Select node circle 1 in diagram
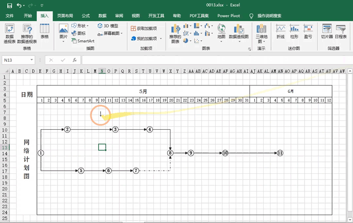353x223 pixels. [x=41, y=153]
